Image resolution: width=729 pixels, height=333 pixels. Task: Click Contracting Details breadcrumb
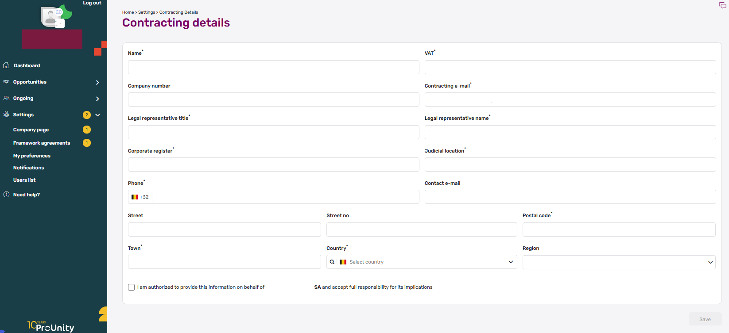coord(178,12)
